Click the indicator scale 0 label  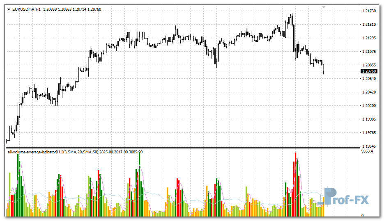click(x=362, y=215)
